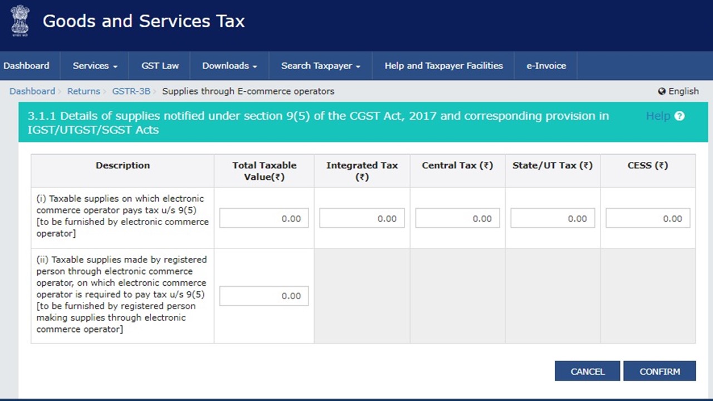Go to Dashboard breadcrumb link

[32, 91]
